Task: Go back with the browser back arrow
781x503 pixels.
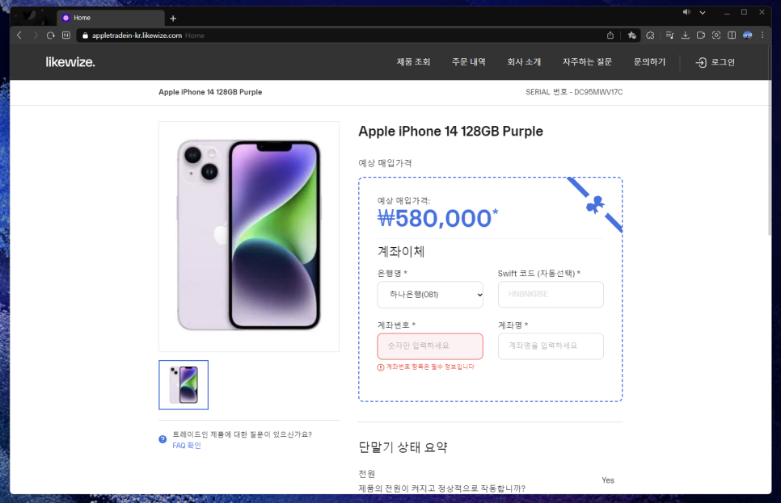Action: 19,36
